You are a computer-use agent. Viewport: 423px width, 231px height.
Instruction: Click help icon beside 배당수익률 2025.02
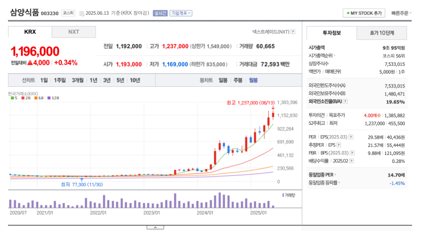[x=351, y=161]
